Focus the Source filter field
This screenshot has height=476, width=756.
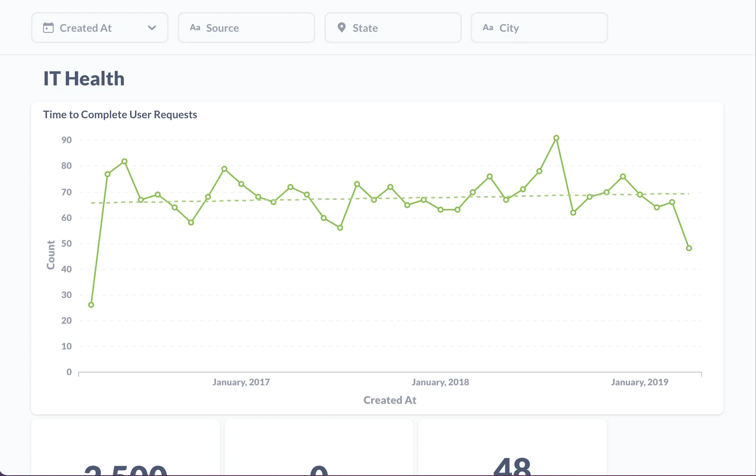[246, 28]
